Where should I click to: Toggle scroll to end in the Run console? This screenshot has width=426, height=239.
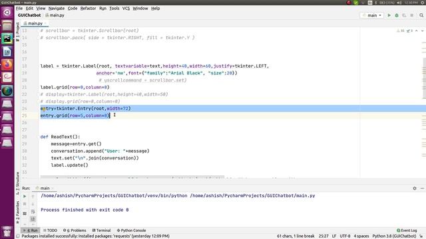(33, 218)
